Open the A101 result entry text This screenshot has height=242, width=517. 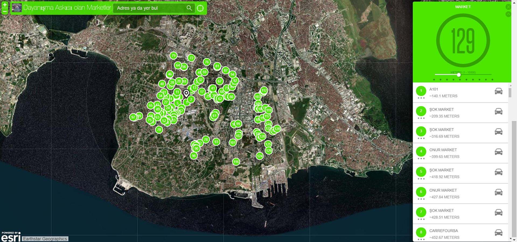(x=434, y=89)
